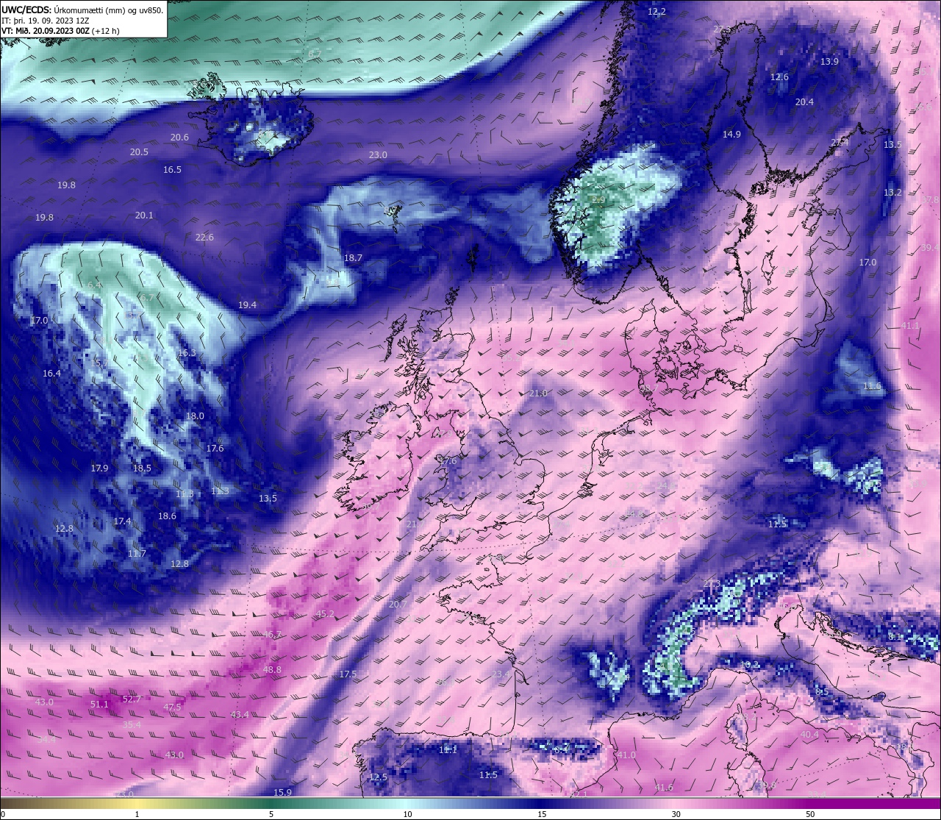The height and width of the screenshot is (820, 941).
Task: Click the map value 45.2
Action: click(325, 614)
